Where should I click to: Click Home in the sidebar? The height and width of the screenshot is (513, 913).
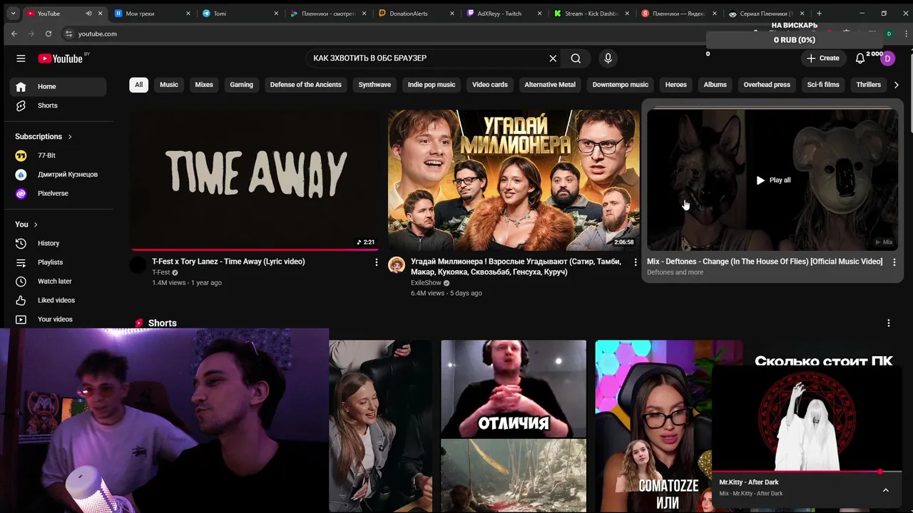click(x=57, y=86)
